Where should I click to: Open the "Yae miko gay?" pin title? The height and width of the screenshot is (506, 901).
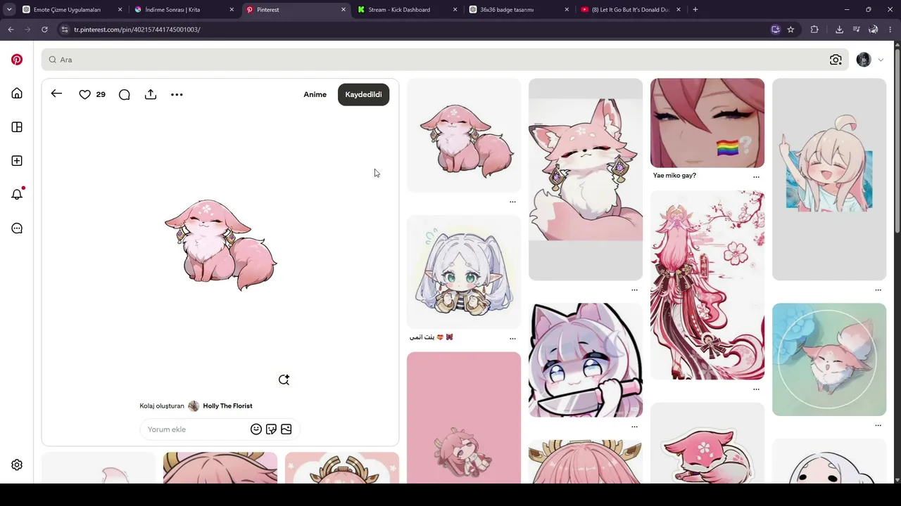point(674,176)
